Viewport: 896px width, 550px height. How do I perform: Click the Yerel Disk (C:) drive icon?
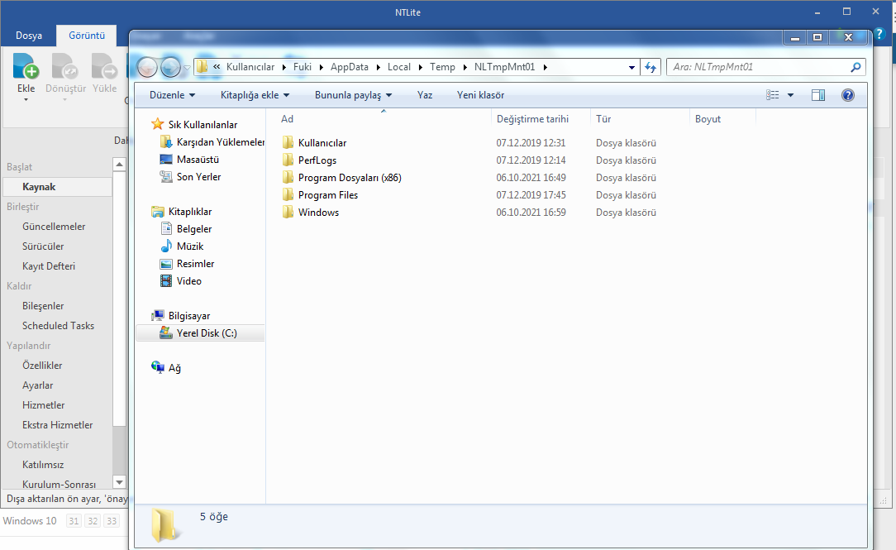165,332
